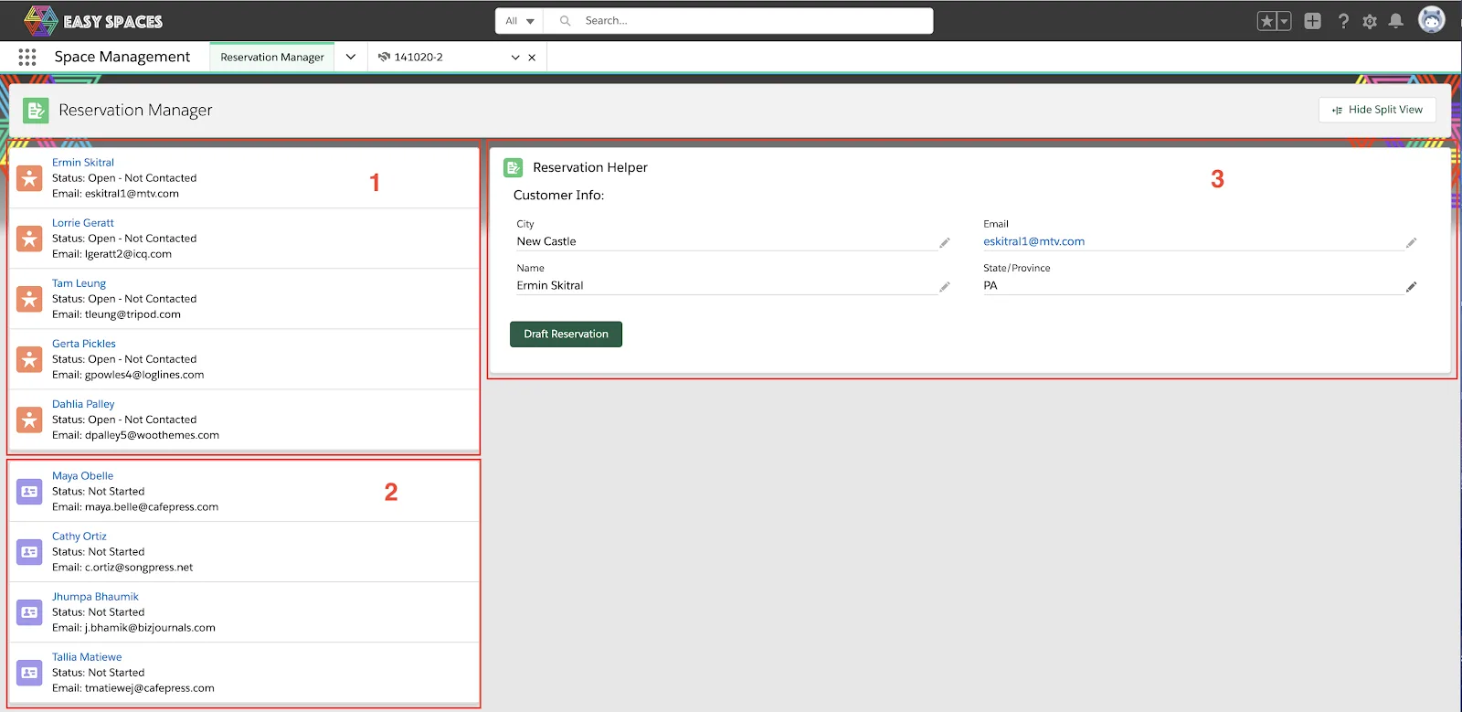
Task: Open the user profile avatar
Action: pos(1432,19)
